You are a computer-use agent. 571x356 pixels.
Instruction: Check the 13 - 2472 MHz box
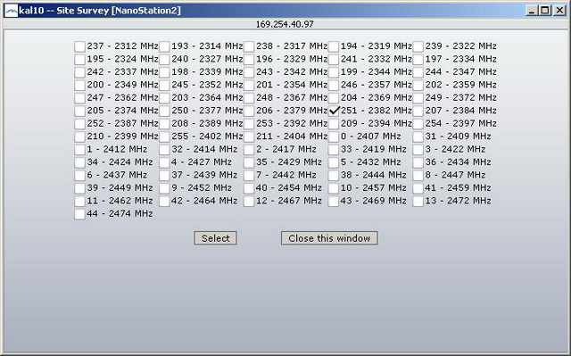pos(418,202)
